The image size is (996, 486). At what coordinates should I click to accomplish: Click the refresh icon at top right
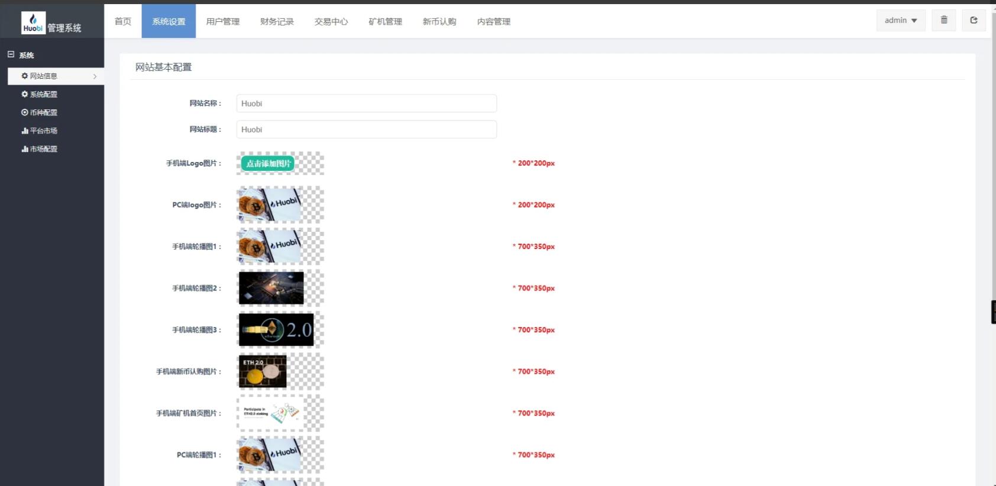[x=974, y=21]
